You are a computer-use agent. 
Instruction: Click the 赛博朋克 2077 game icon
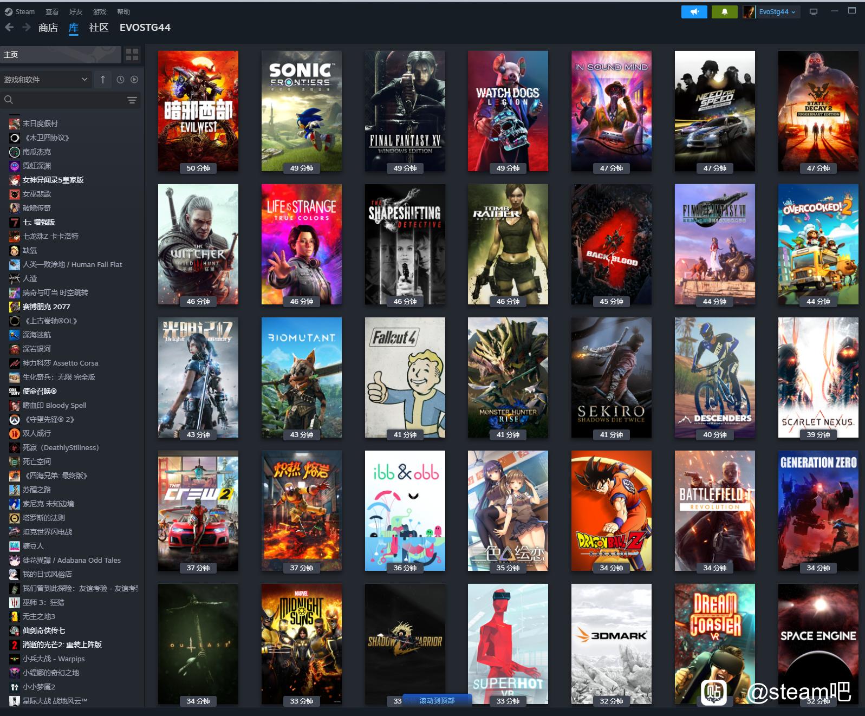(x=15, y=307)
